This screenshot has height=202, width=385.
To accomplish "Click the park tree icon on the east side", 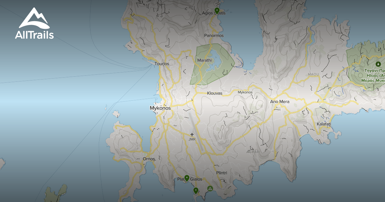I will (378, 64).
